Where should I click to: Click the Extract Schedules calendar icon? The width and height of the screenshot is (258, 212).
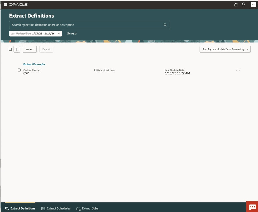pos(43,208)
